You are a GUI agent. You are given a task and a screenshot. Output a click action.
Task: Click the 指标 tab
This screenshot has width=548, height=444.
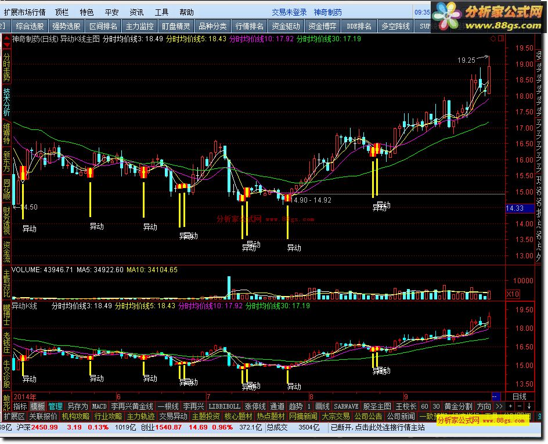coord(20,406)
